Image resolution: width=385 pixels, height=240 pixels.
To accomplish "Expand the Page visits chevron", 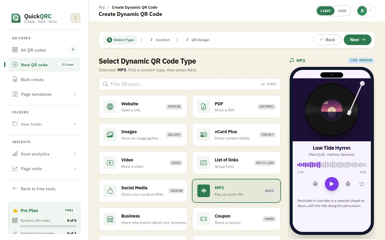I will click(x=75, y=169).
